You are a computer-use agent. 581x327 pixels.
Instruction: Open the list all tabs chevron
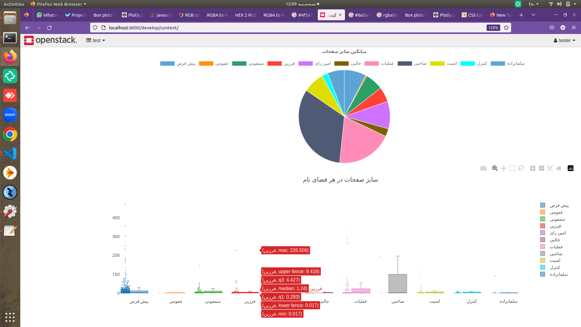tap(533, 15)
